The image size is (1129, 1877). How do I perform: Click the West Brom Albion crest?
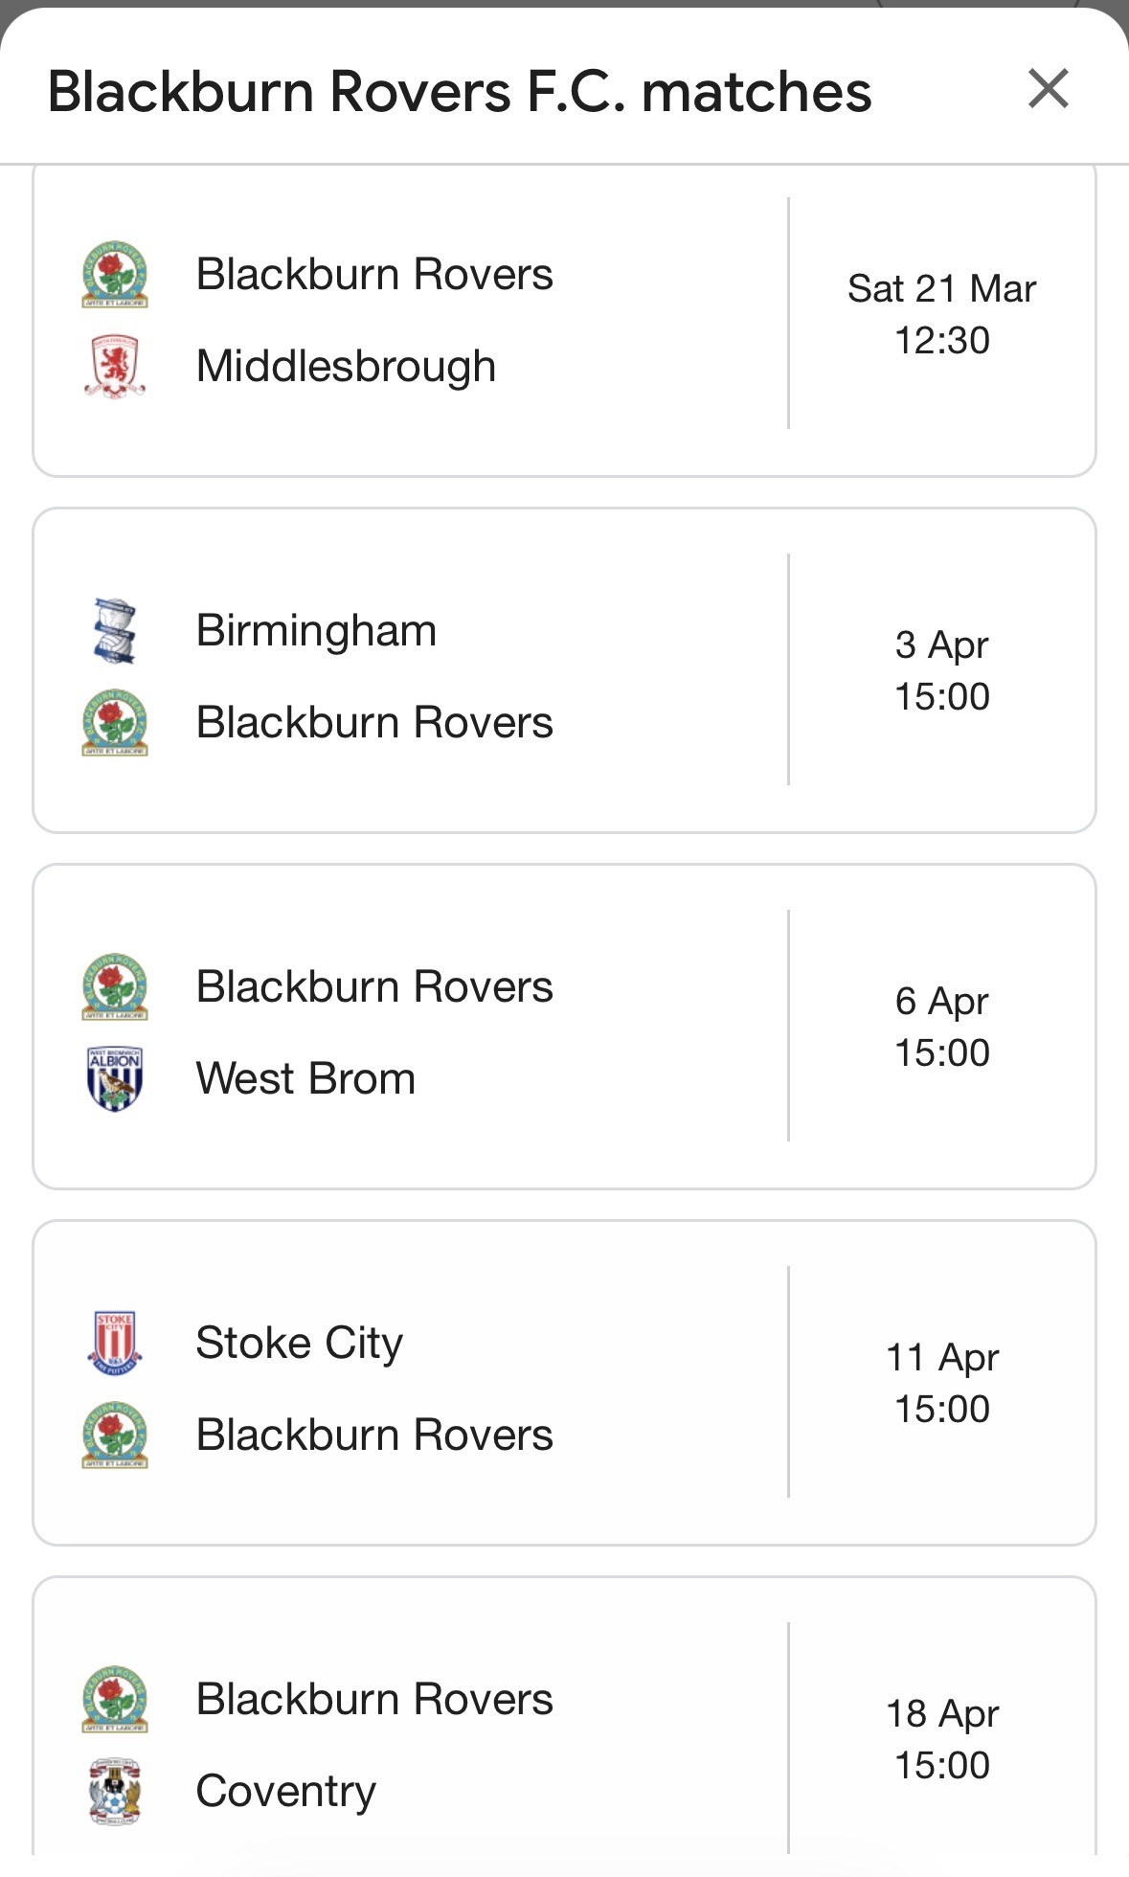[115, 1078]
